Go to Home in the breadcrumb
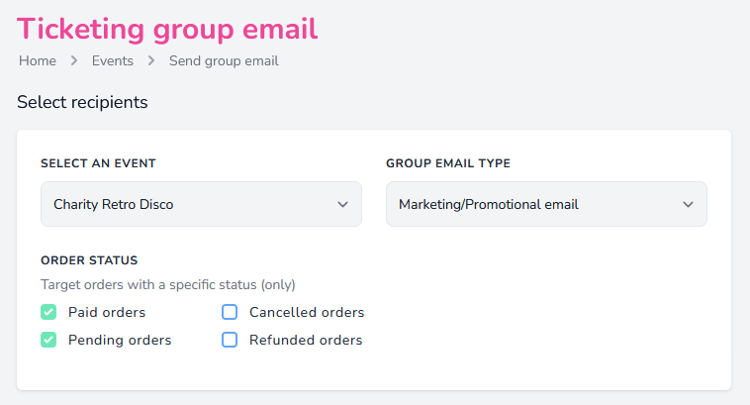750x405 pixels. point(38,61)
